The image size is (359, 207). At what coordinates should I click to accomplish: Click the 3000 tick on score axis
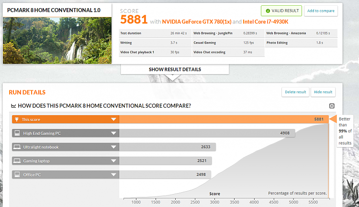tap(214, 202)
